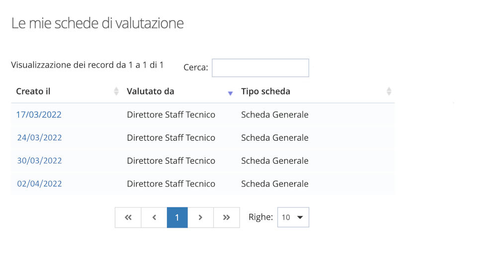
Task: Go to first page with double-left arrow
Action: click(x=128, y=217)
